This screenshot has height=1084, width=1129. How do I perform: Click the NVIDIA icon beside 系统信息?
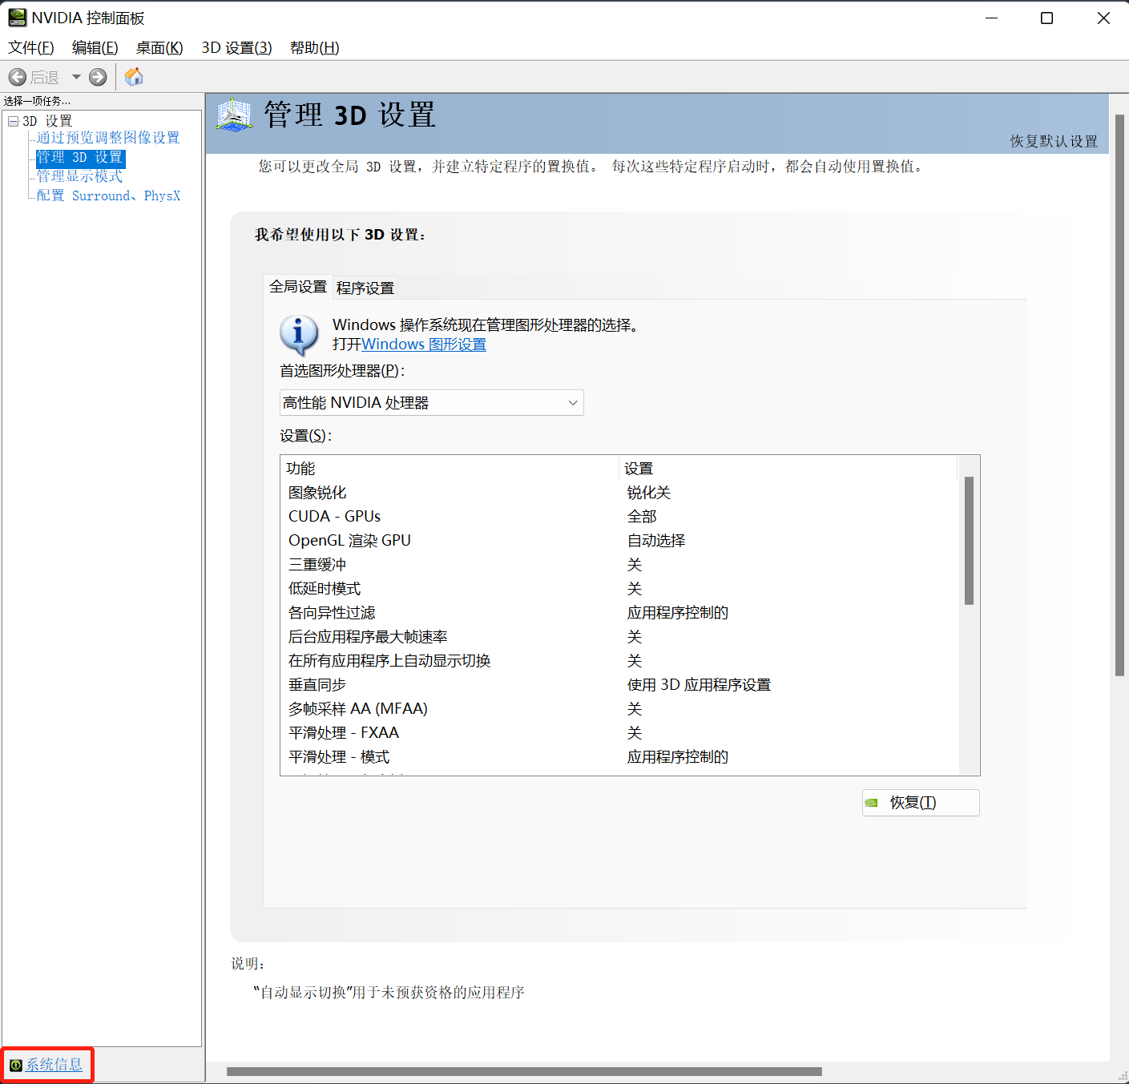point(15,1065)
